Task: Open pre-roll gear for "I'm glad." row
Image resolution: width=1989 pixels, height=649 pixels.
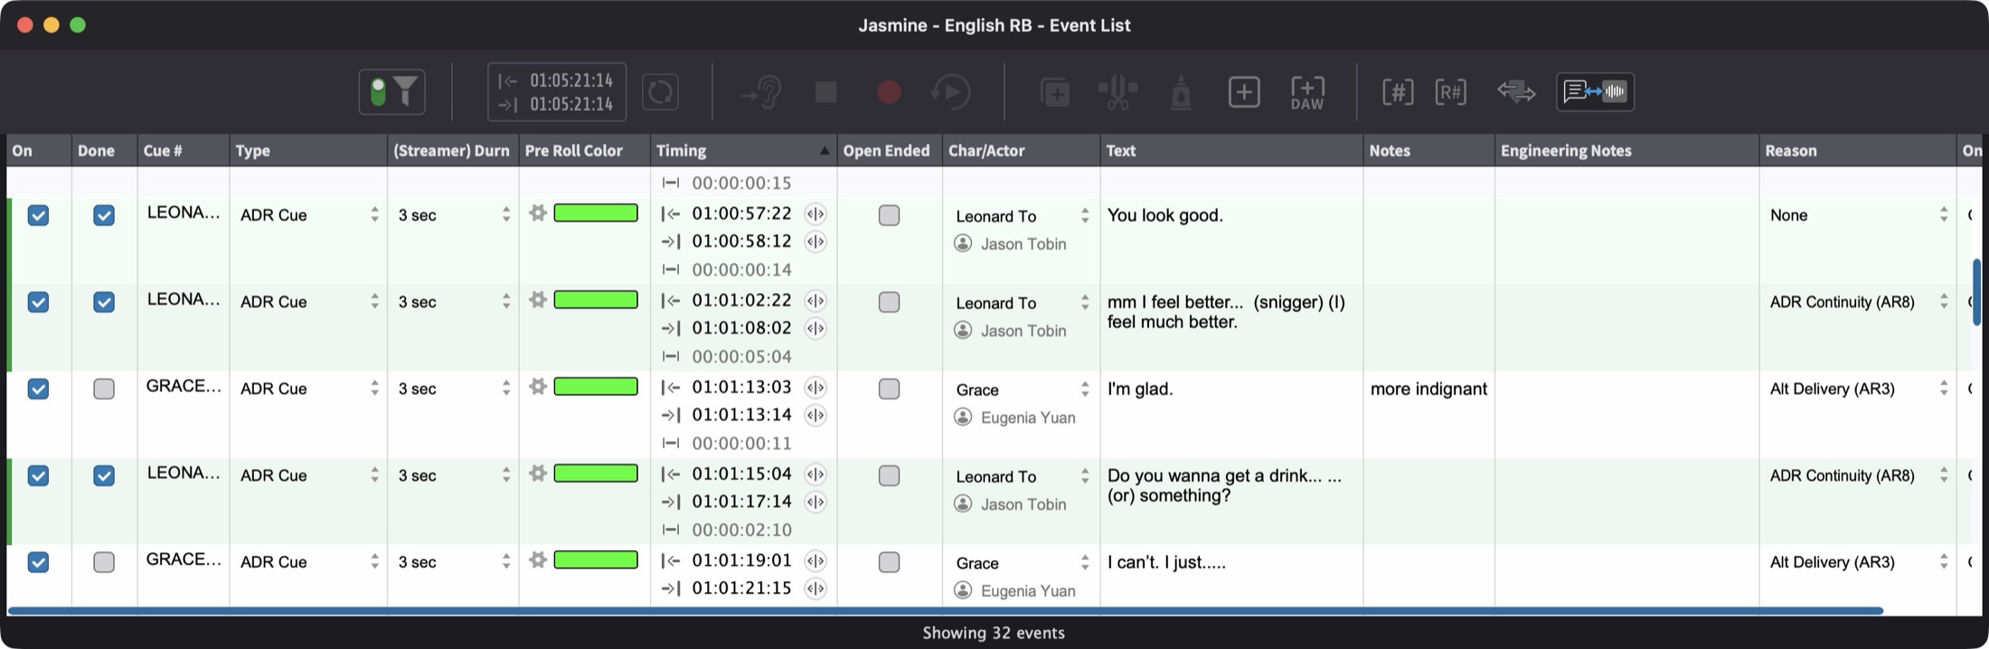Action: pyautogui.click(x=538, y=386)
